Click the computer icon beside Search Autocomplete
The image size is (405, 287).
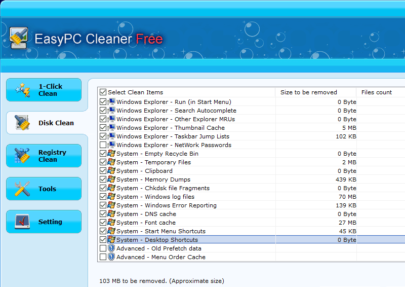point(111,111)
